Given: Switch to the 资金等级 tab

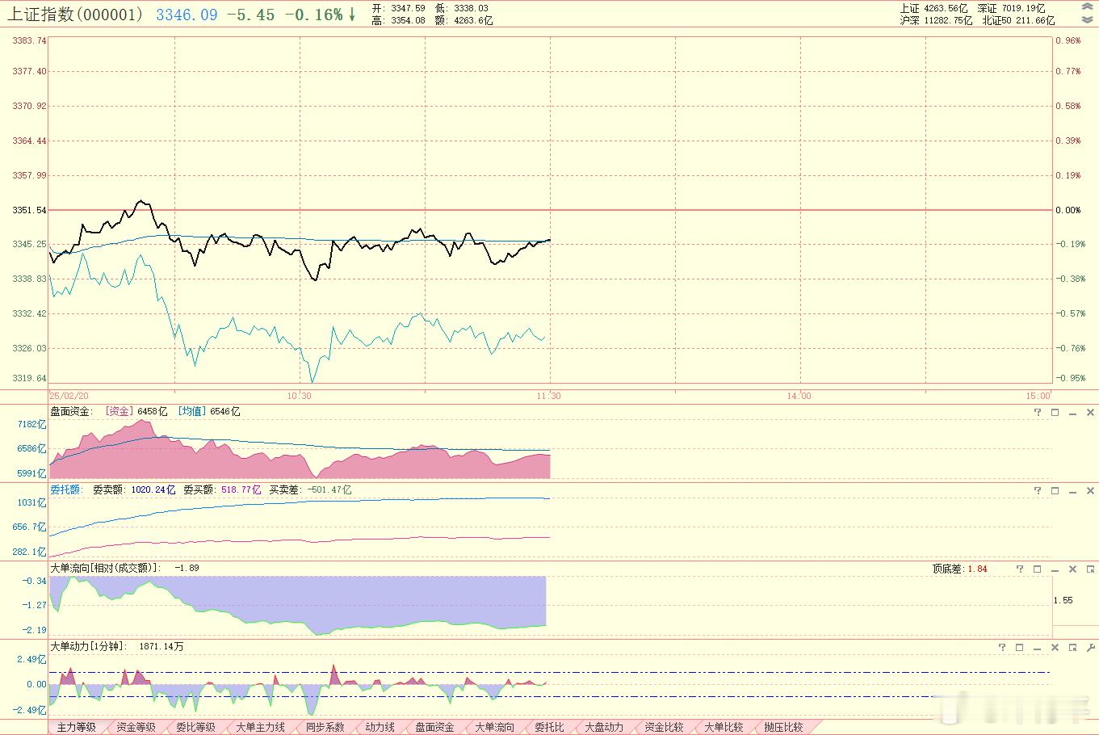Looking at the screenshot, I should 136,727.
